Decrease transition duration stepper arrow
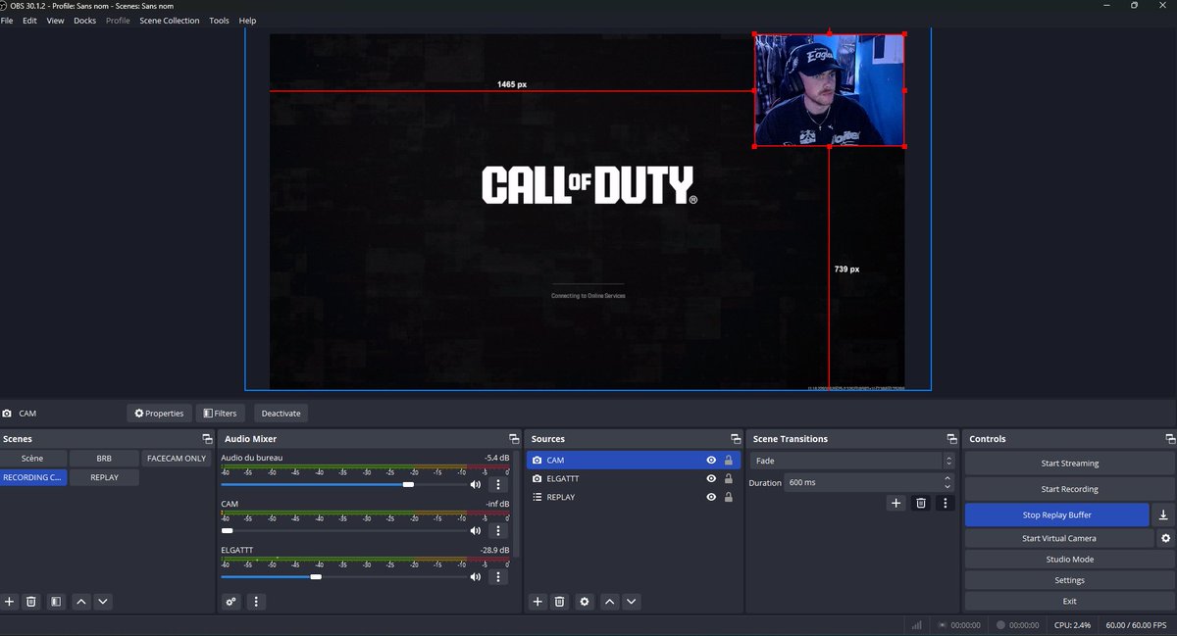The width and height of the screenshot is (1177, 636). [x=947, y=487]
